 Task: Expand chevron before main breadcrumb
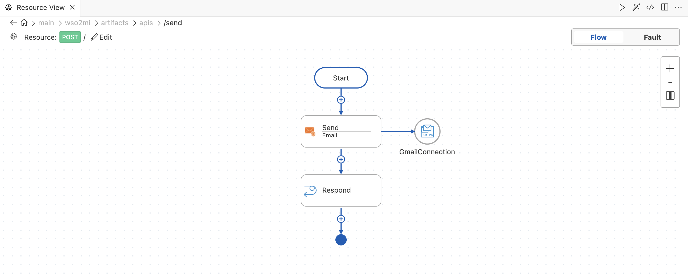click(33, 23)
